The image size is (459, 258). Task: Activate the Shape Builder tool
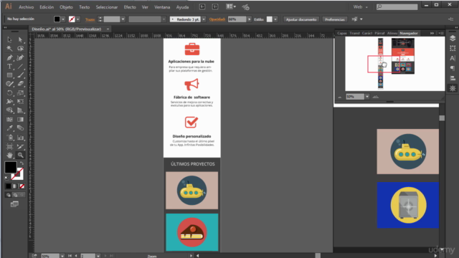click(9, 110)
